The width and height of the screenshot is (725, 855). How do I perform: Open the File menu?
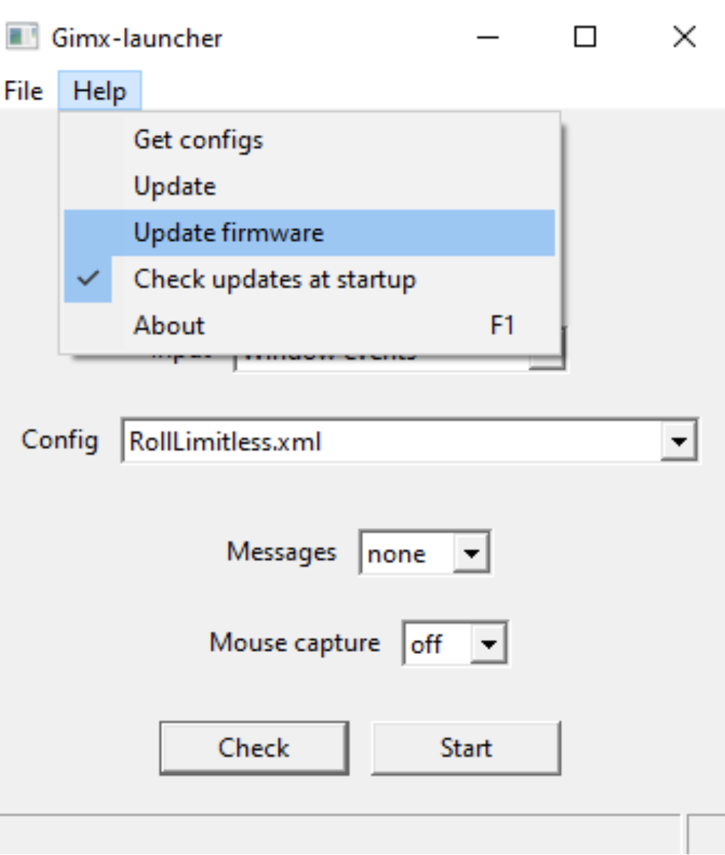[23, 91]
